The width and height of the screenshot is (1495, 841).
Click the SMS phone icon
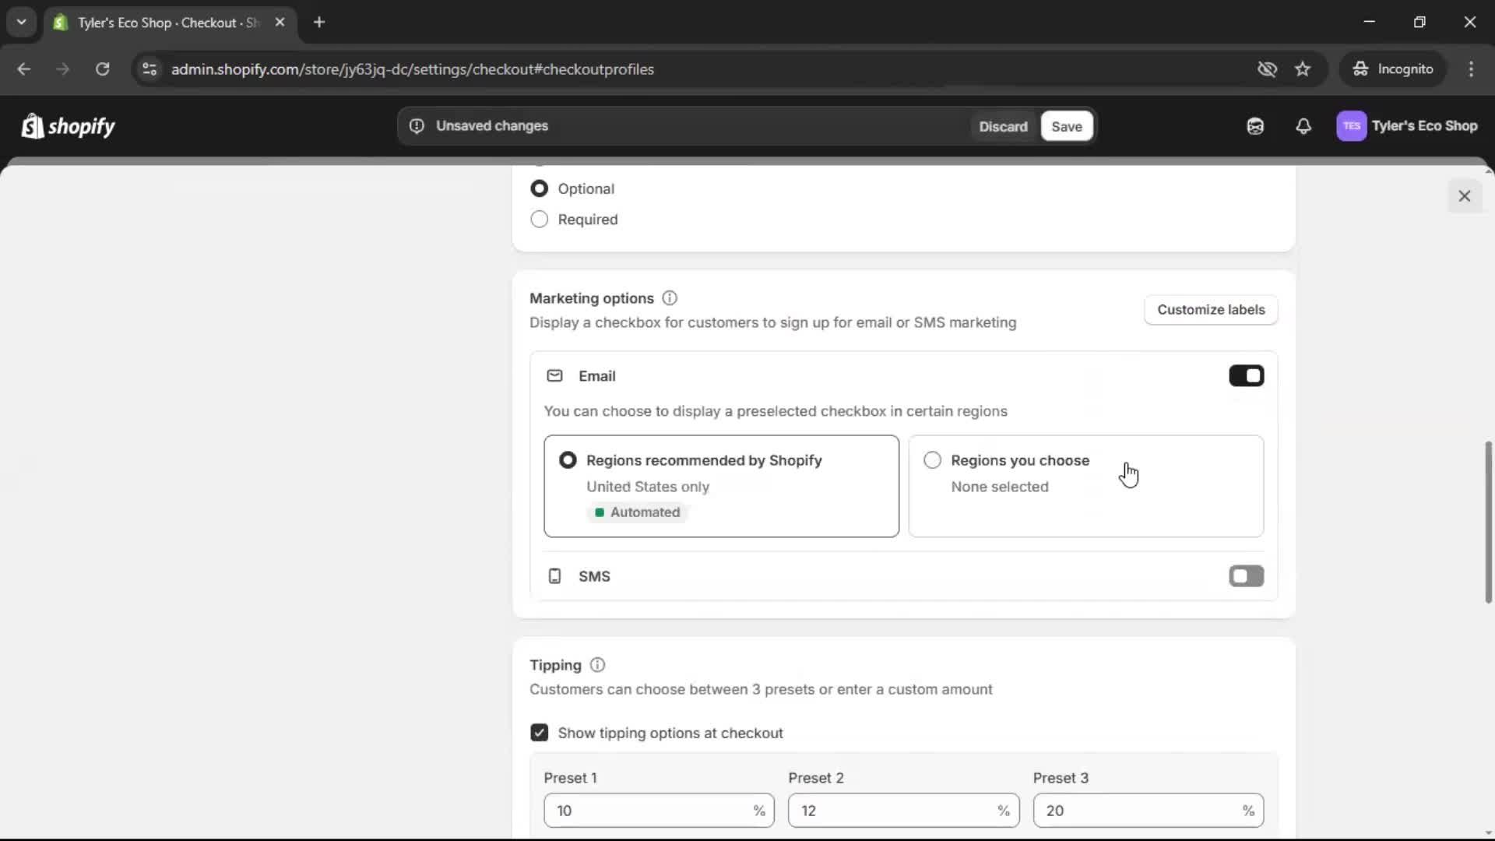click(x=554, y=575)
